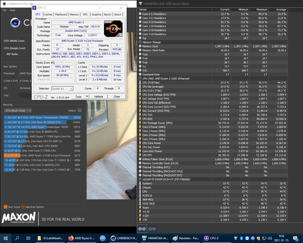This screenshot has width=303, height=243.
Task: Open the Graphics tab in CPU-Z
Action: pyautogui.click(x=97, y=15)
